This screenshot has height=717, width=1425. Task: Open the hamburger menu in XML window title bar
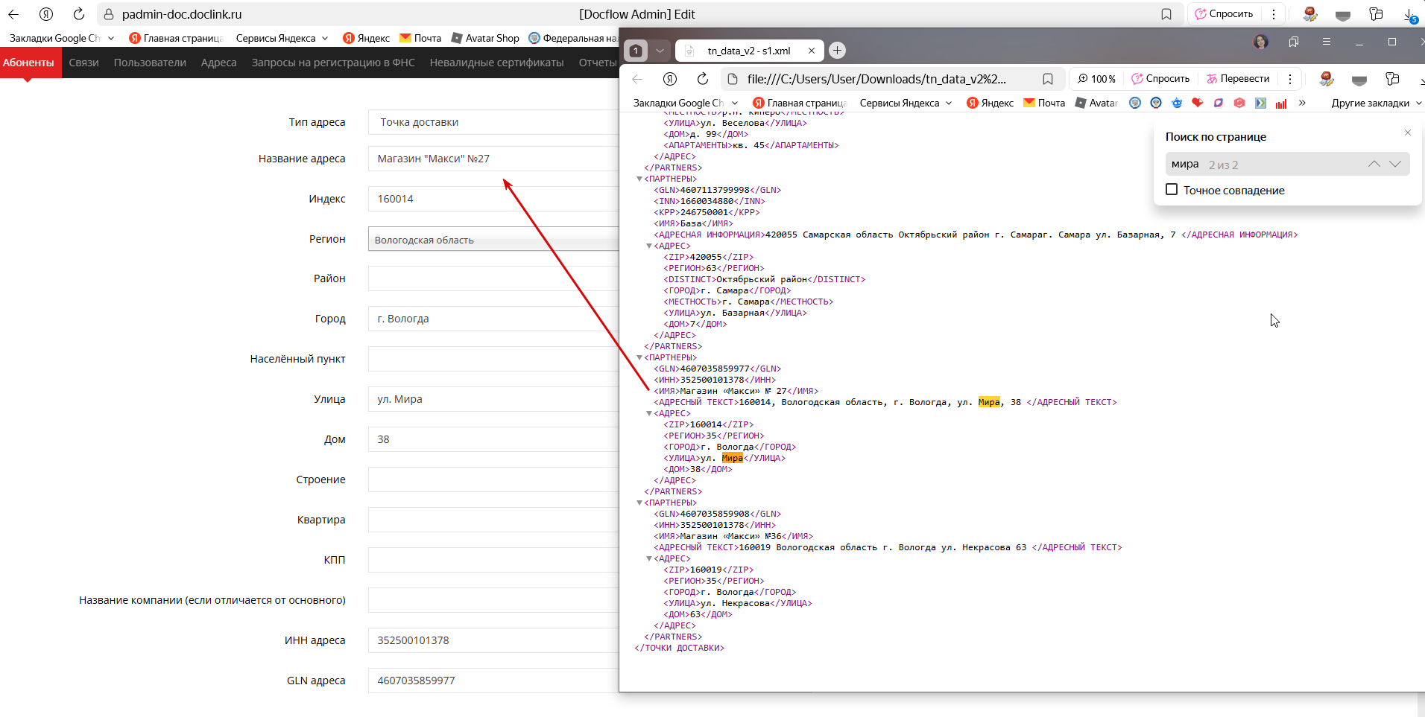(1327, 42)
